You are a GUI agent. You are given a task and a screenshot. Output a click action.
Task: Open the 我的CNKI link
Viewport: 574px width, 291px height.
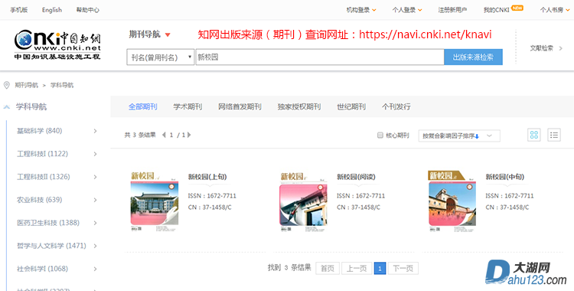click(497, 10)
